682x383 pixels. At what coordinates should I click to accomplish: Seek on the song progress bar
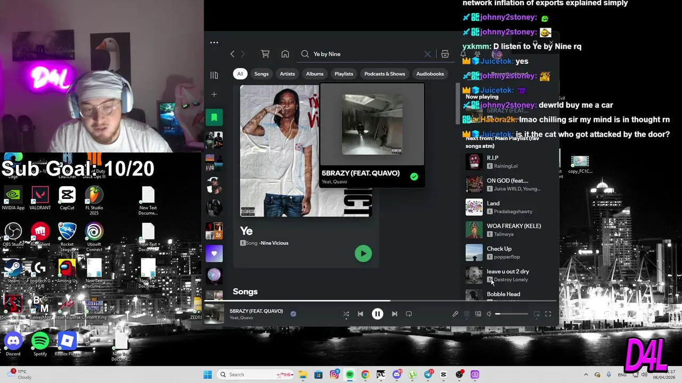pyautogui.click(x=380, y=301)
